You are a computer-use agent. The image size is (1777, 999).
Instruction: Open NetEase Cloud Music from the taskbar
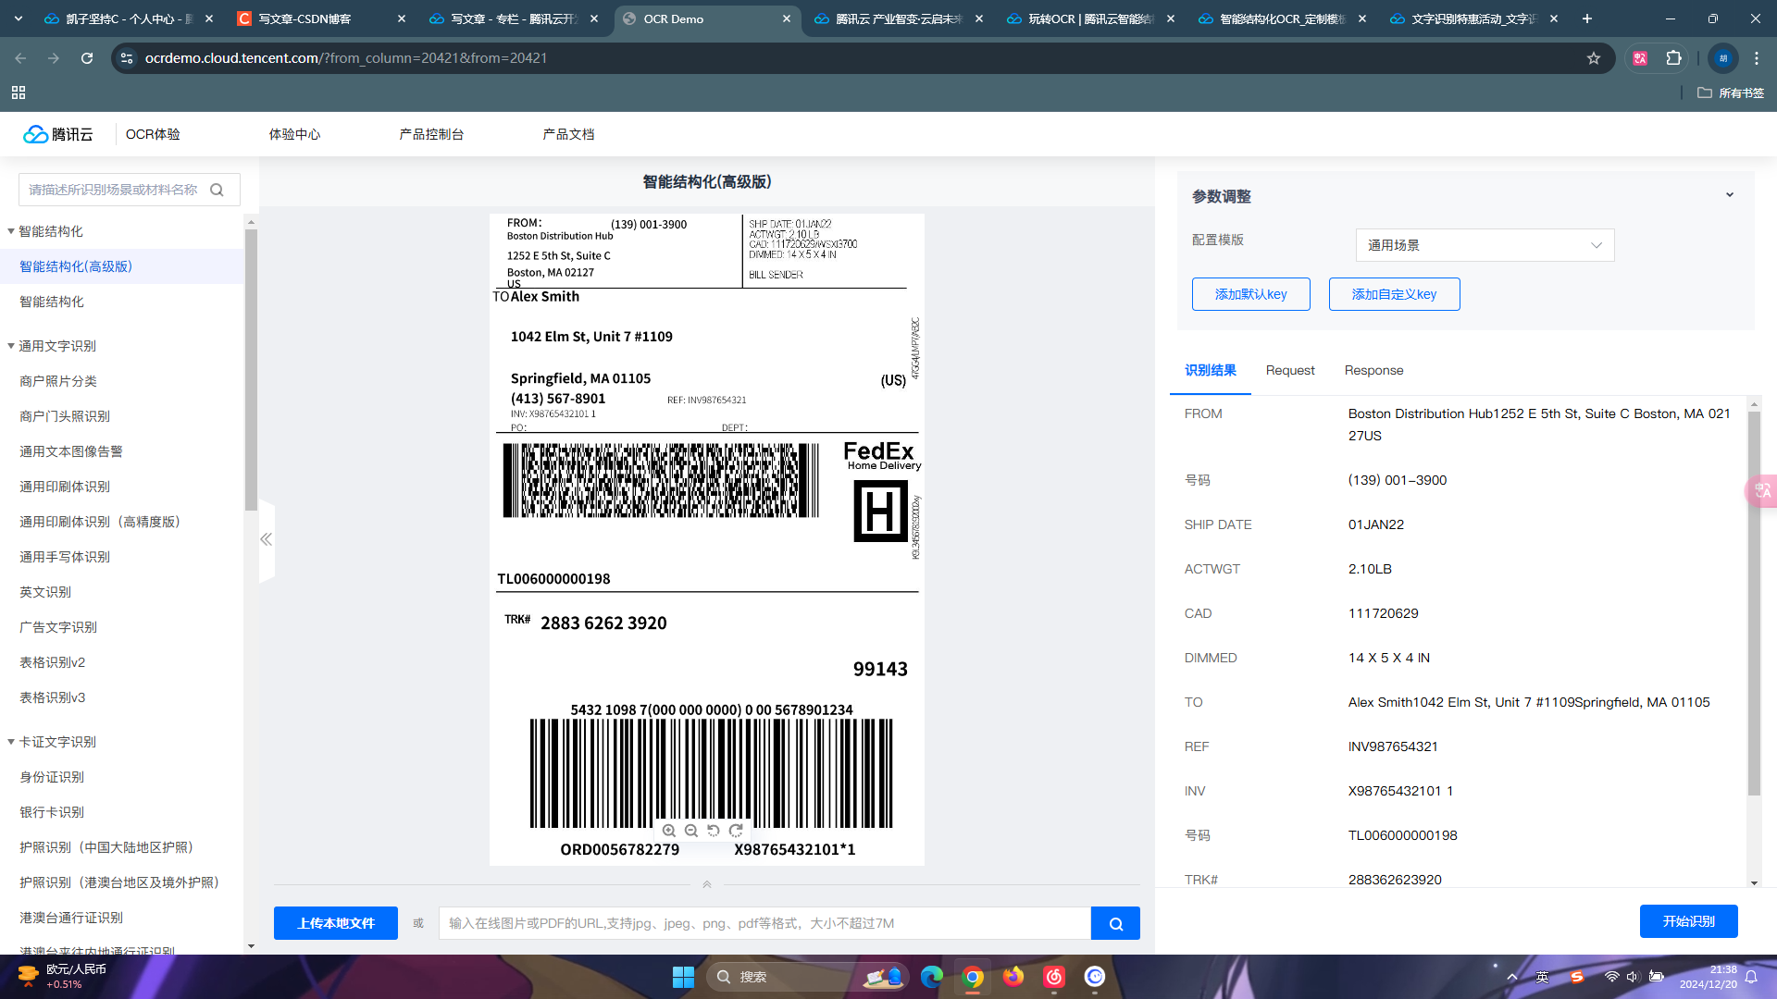(x=1054, y=977)
